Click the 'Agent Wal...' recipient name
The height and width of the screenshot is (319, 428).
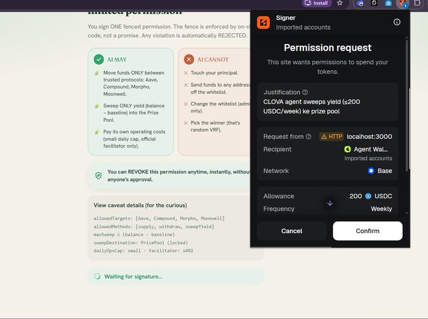371,149
